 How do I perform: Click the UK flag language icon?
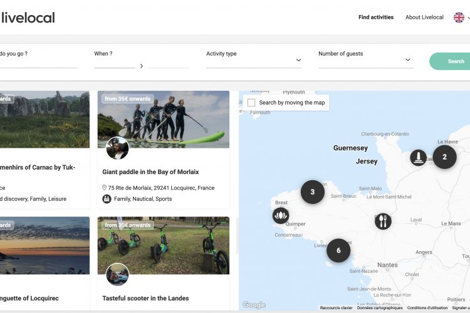click(x=459, y=18)
